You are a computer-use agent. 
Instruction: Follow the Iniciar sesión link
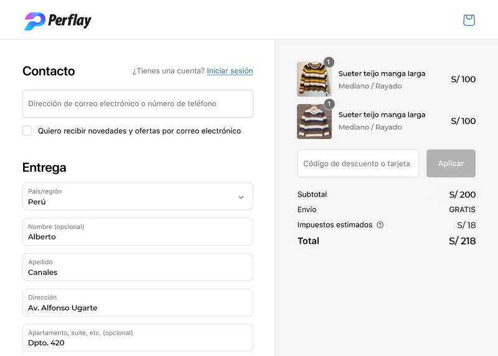click(230, 71)
